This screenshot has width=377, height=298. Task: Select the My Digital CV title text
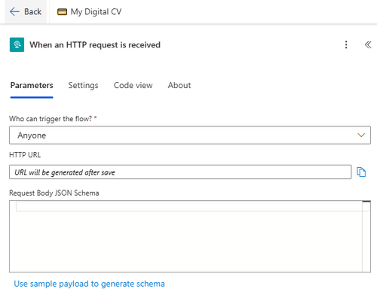(96, 12)
